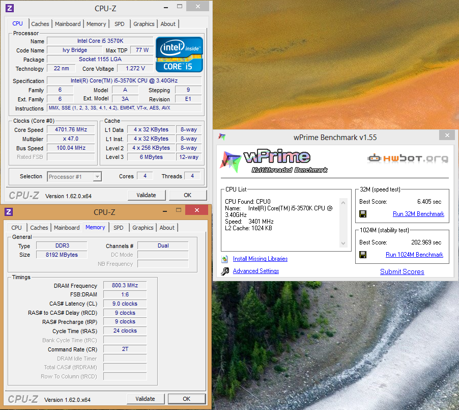This screenshot has width=459, height=410.
Task: Click the FSB:DRAM ratio value 1:6
Action: tap(125, 294)
